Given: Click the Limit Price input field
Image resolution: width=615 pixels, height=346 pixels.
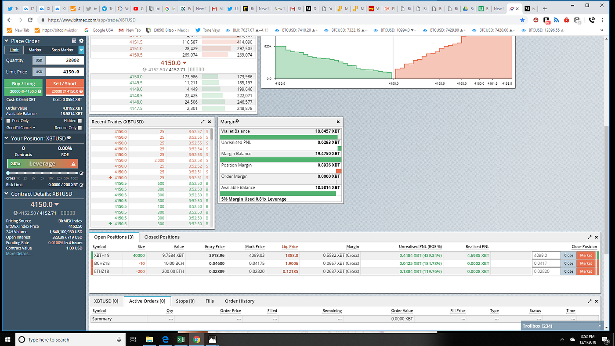Looking at the screenshot, I should [65, 72].
